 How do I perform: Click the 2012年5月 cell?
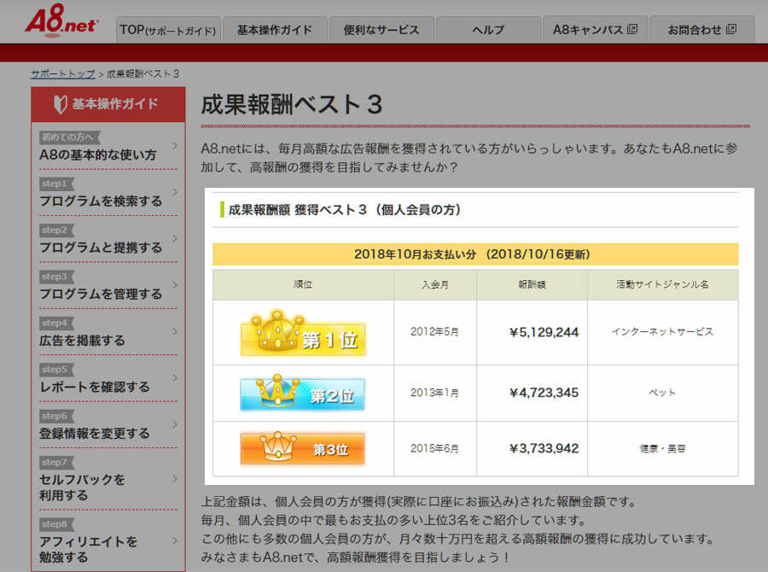[435, 332]
